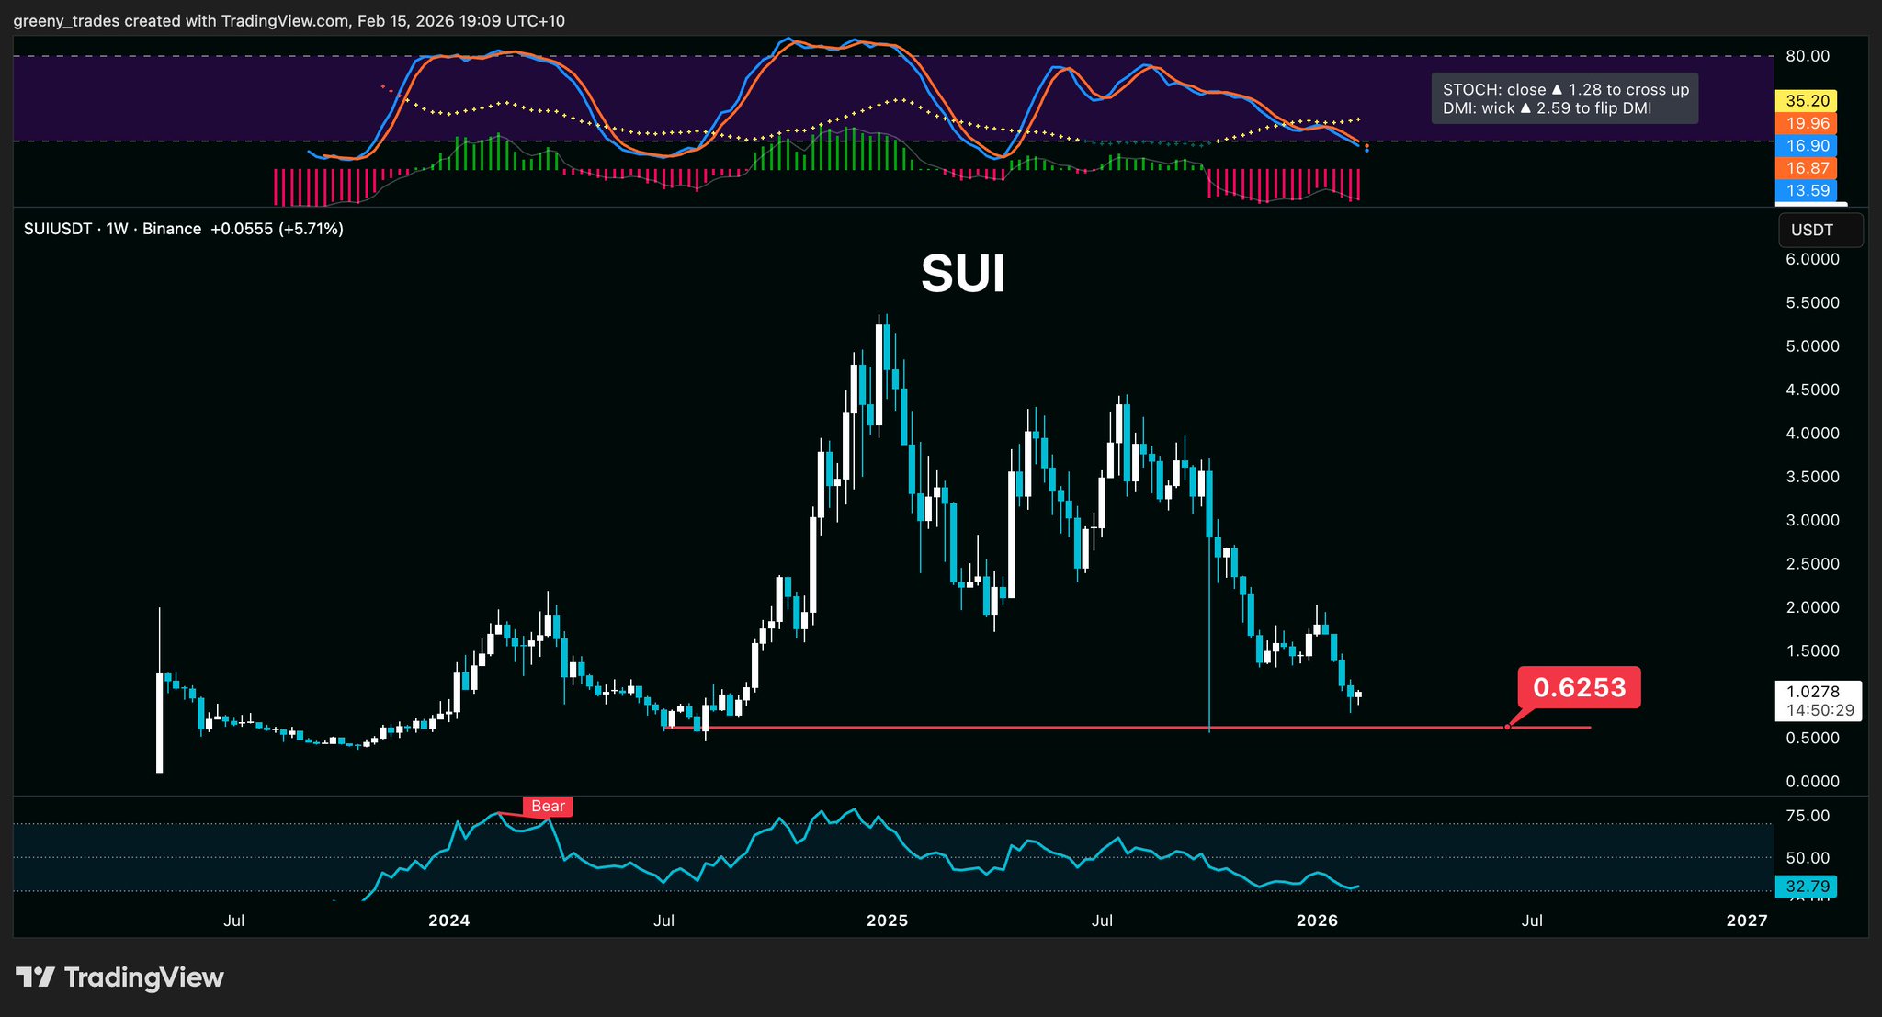
Task: Click the STOCH and DMI info box
Action: click(x=1564, y=98)
